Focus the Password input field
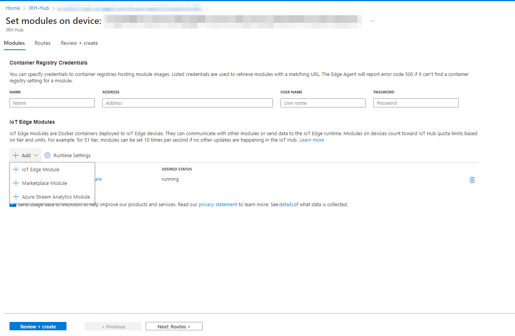Image resolution: width=515 pixels, height=336 pixels. pos(416,103)
